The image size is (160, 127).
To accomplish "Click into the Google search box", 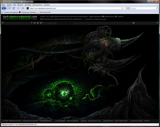I will coord(143,8).
